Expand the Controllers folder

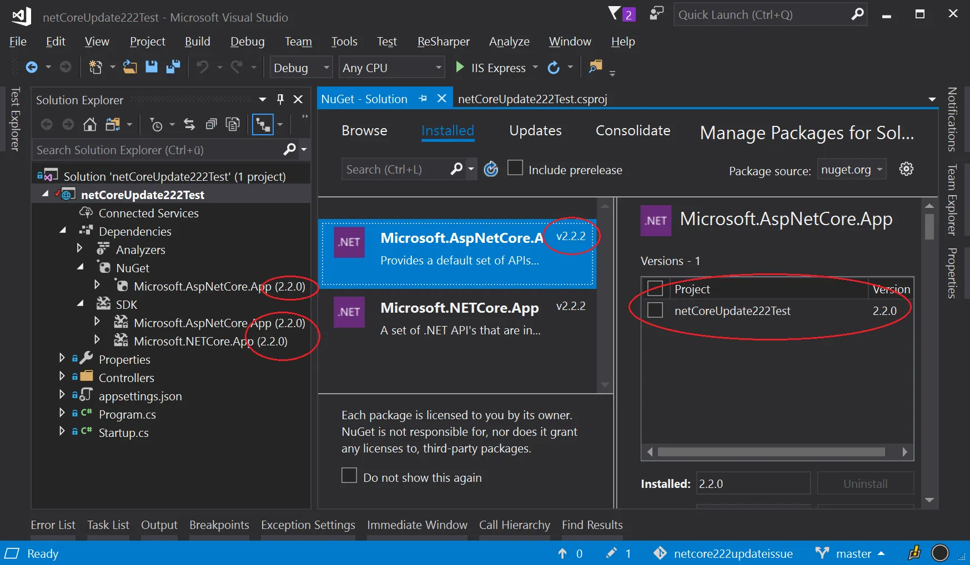point(62,377)
